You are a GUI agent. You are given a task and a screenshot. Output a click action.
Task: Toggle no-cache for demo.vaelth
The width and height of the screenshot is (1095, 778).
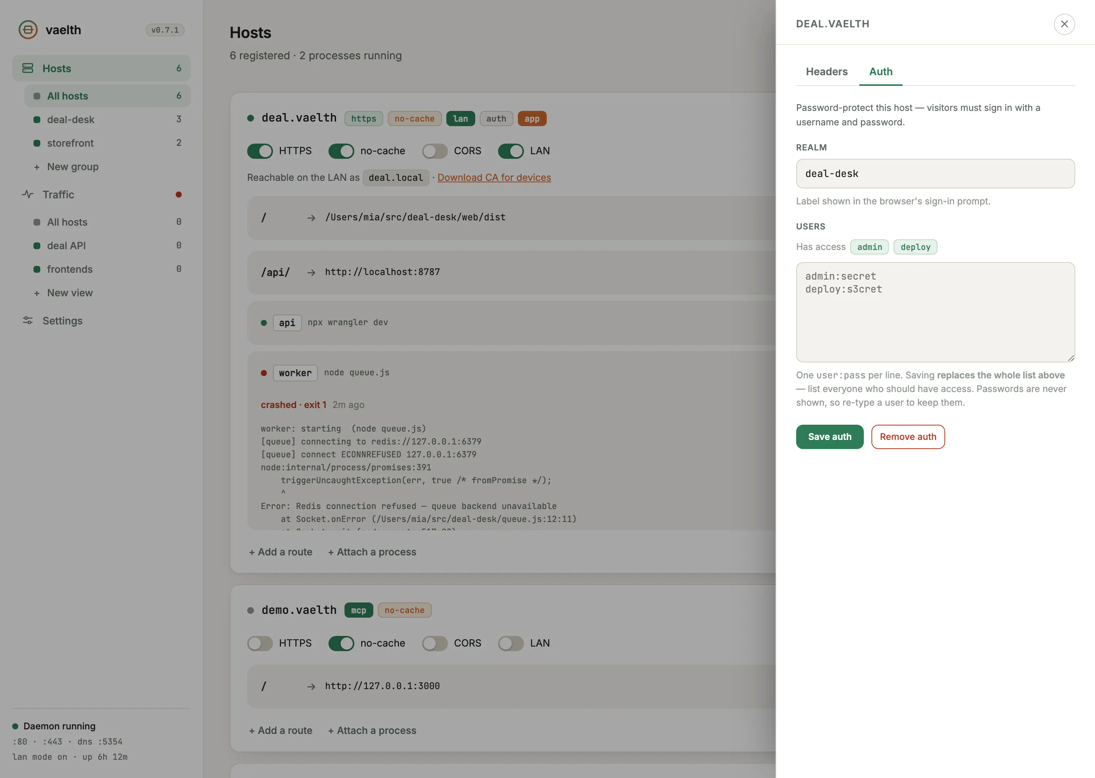[x=341, y=644]
